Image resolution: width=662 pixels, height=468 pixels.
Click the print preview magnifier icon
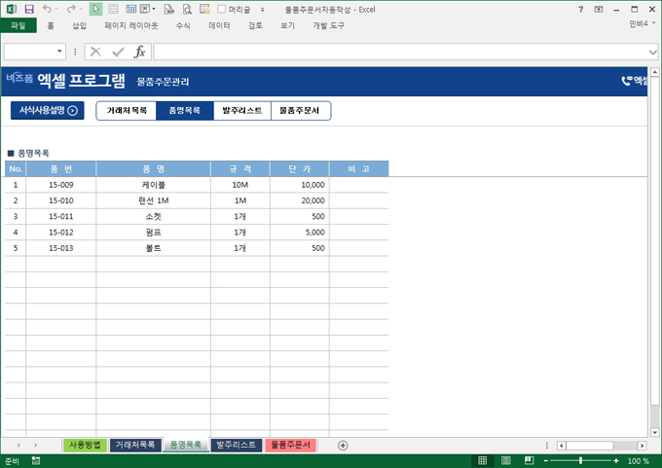(x=187, y=9)
